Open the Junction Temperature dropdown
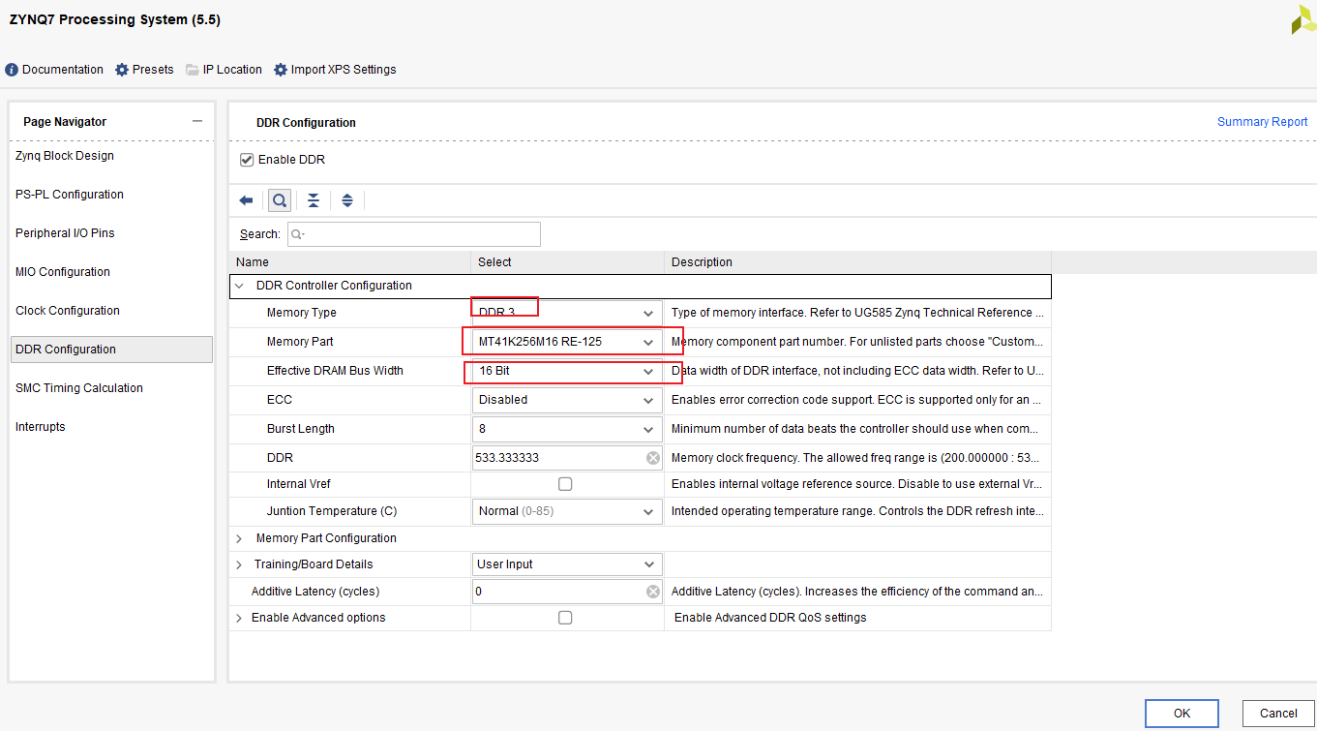1317x731 pixels. [567, 511]
